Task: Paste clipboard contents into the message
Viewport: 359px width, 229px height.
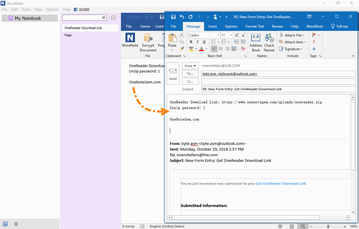Action: tap(172, 40)
